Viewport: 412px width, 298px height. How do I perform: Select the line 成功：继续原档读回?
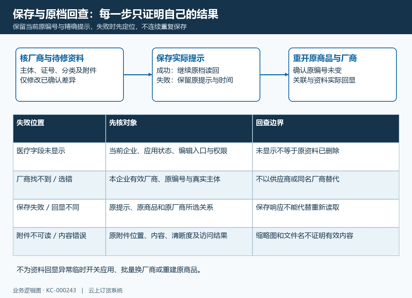pyautogui.click(x=188, y=70)
